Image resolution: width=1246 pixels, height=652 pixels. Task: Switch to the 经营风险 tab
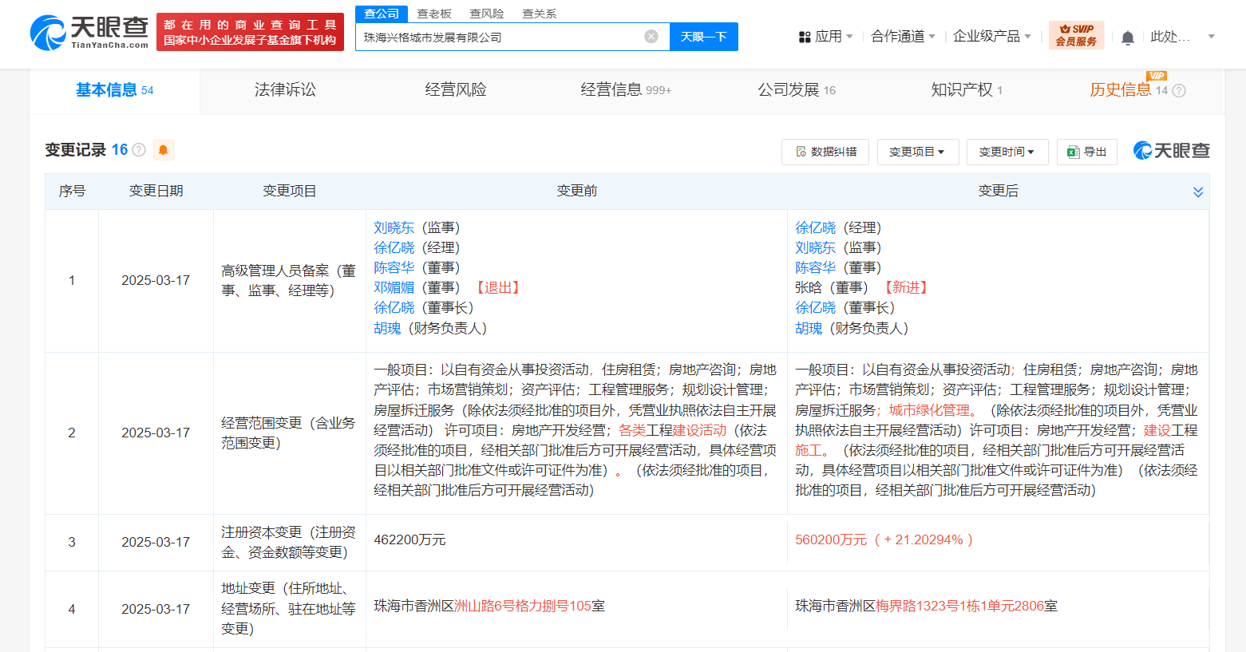[456, 90]
